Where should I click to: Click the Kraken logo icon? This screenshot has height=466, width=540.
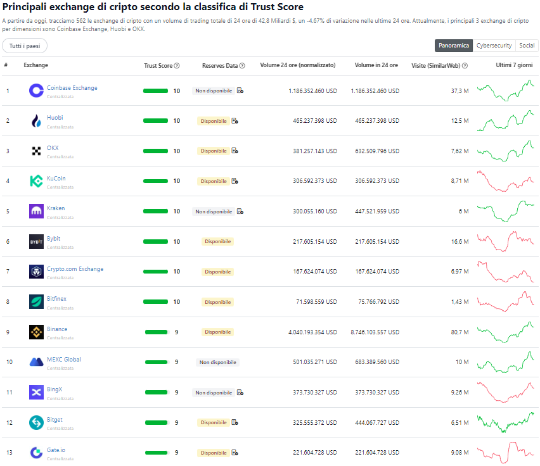(36, 211)
